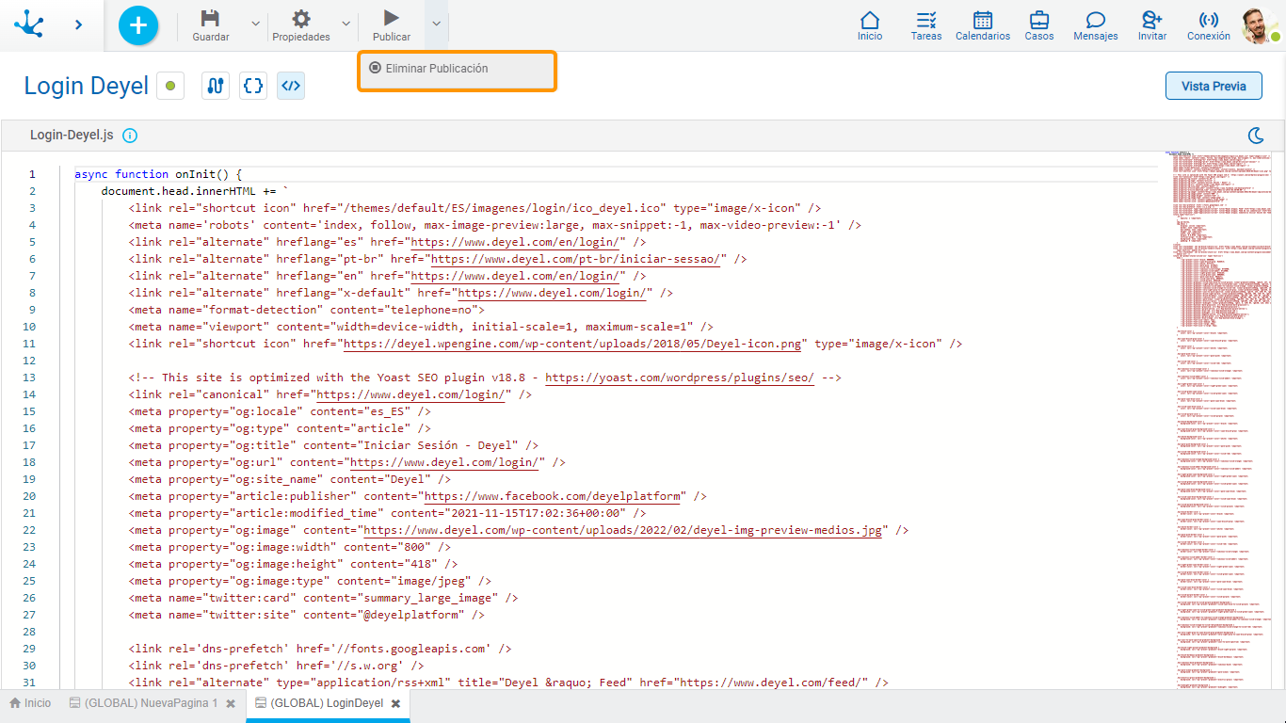The image size is (1286, 723).
Task: Open Casos briefcase icon
Action: pyautogui.click(x=1039, y=20)
